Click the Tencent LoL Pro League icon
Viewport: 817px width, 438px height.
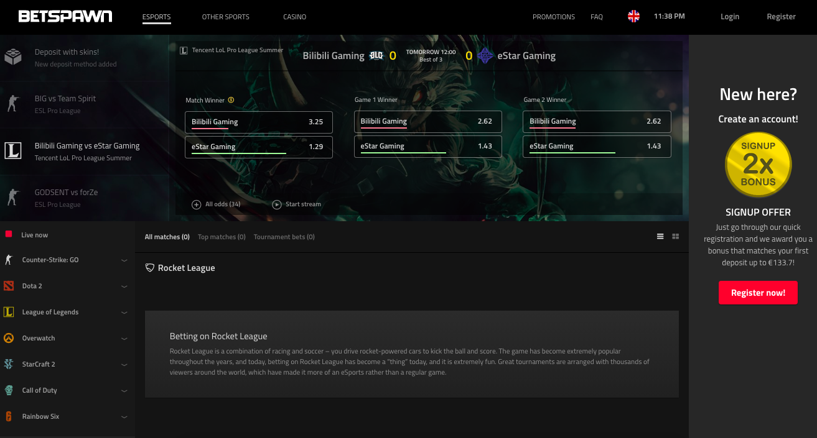(x=184, y=50)
